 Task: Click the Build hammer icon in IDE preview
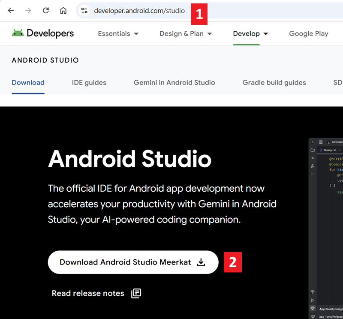tap(313, 292)
